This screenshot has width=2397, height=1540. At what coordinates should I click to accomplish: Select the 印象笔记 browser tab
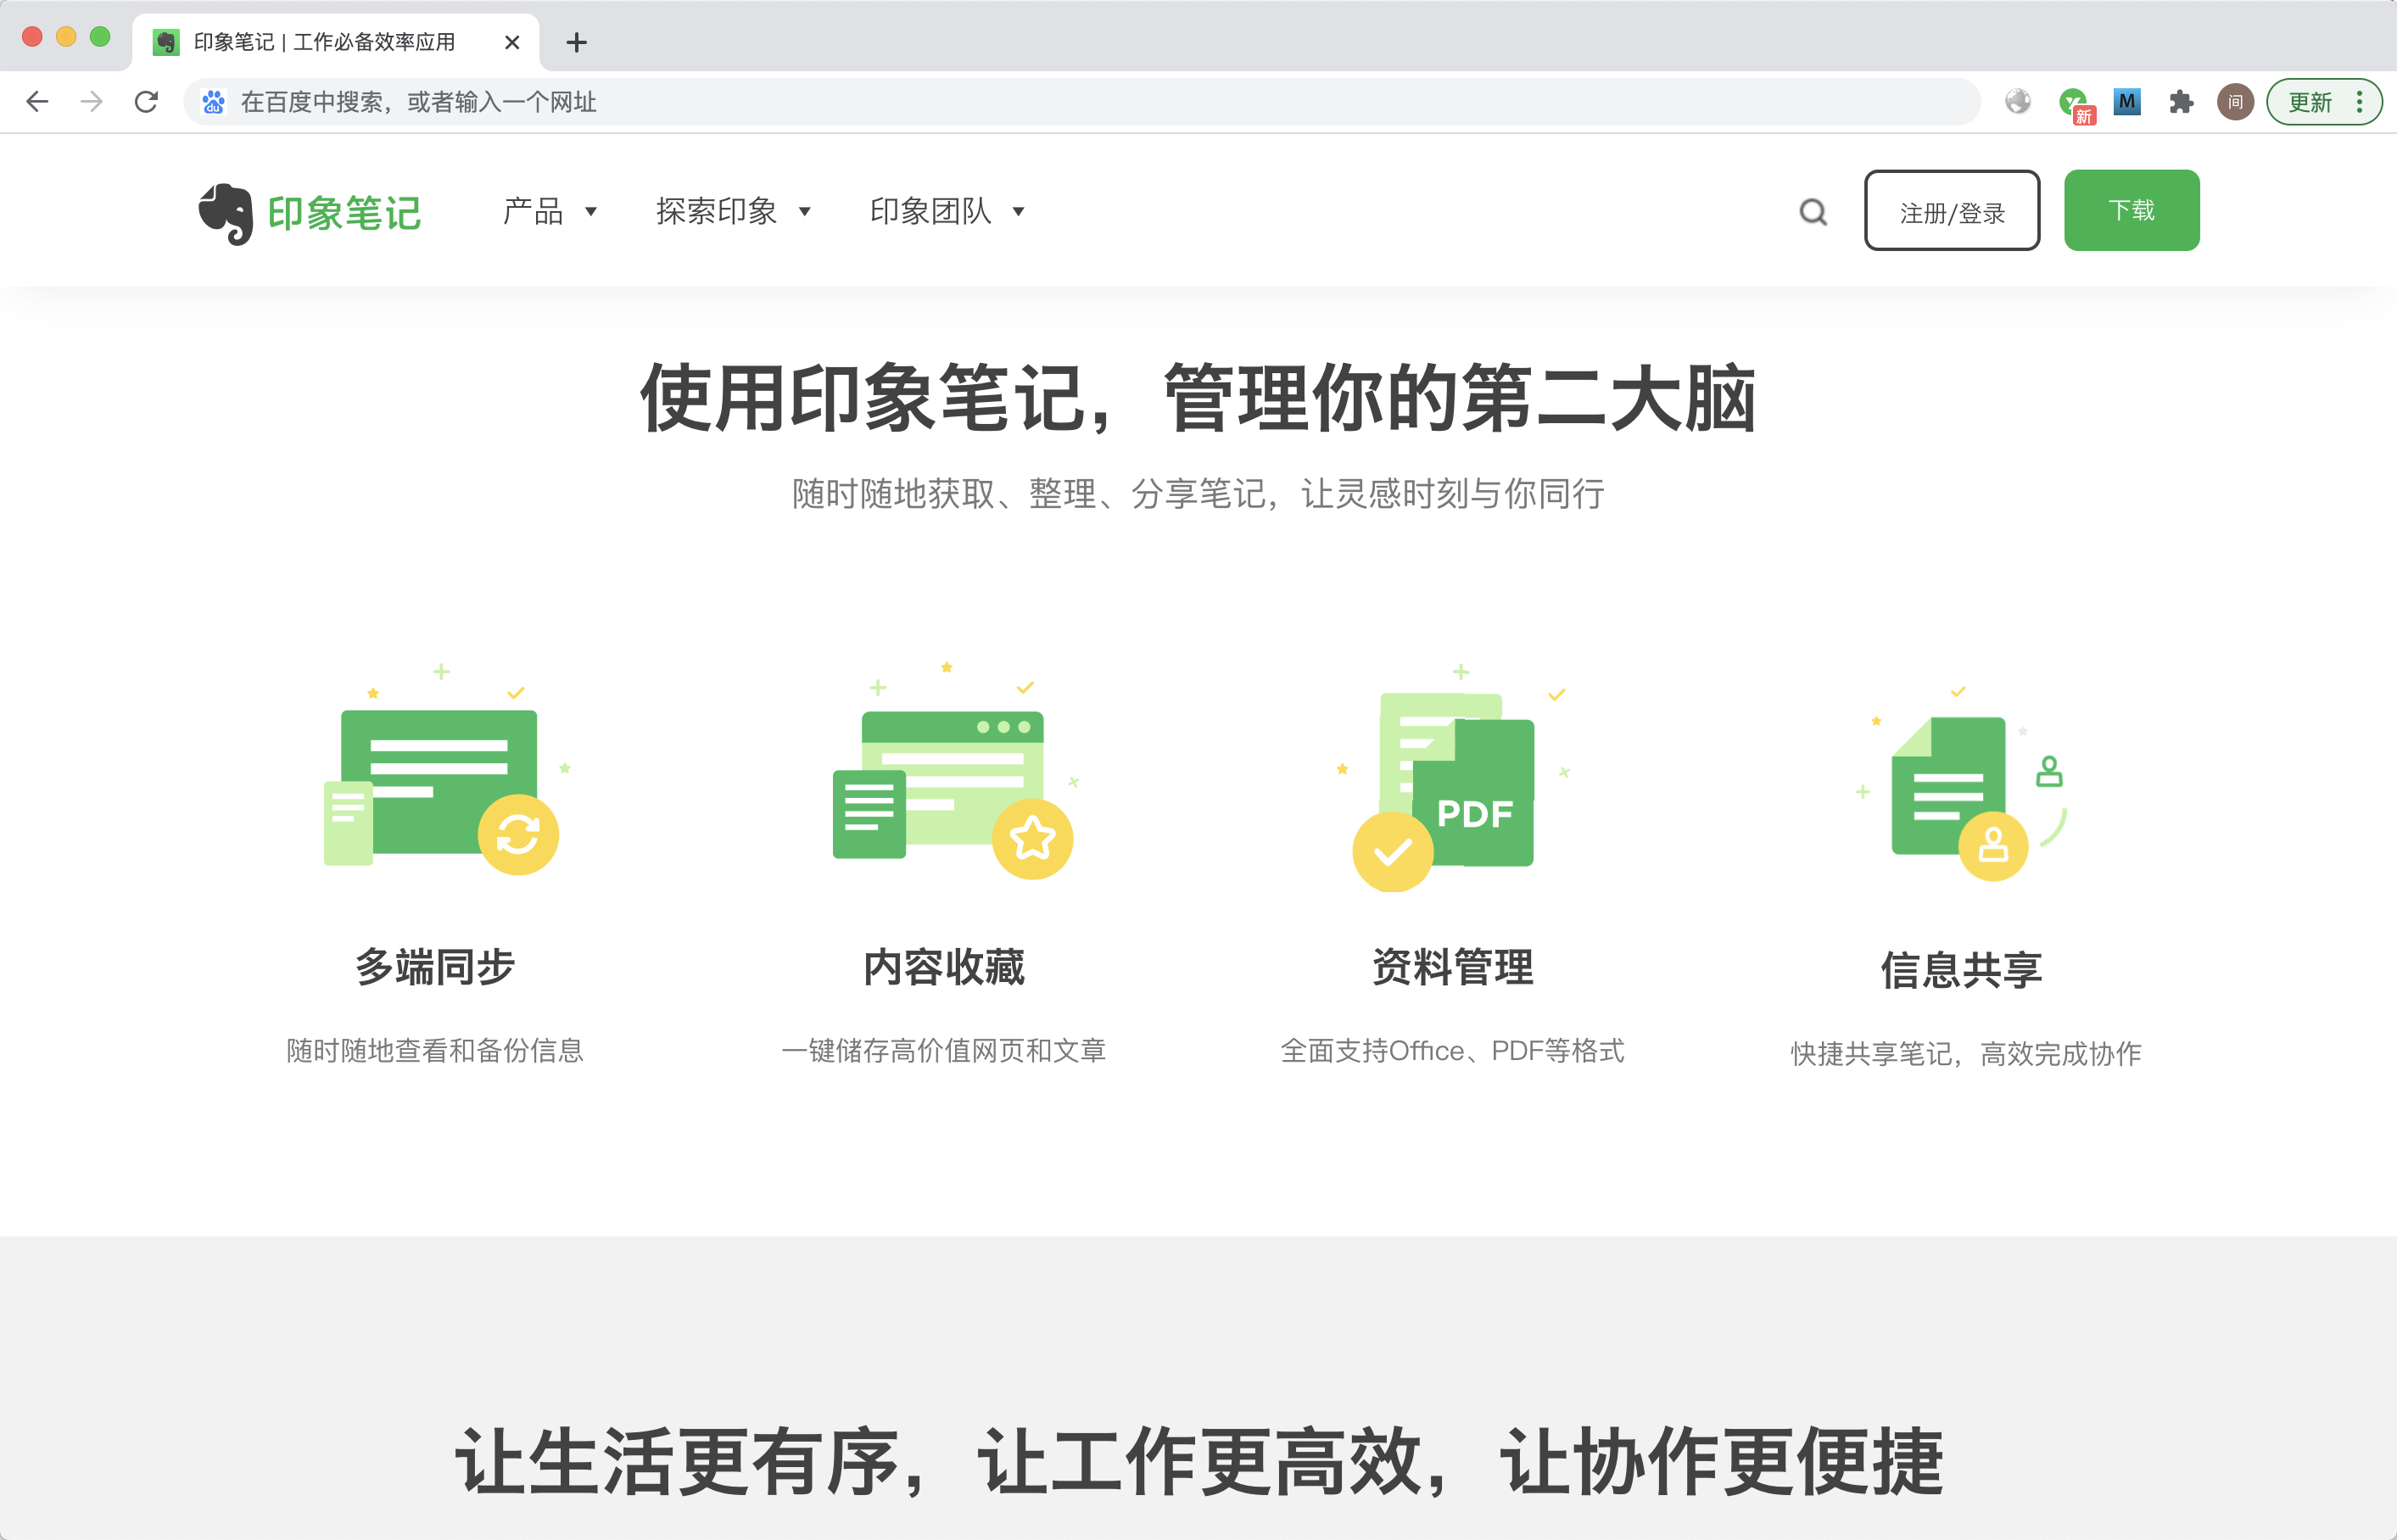pyautogui.click(x=325, y=42)
